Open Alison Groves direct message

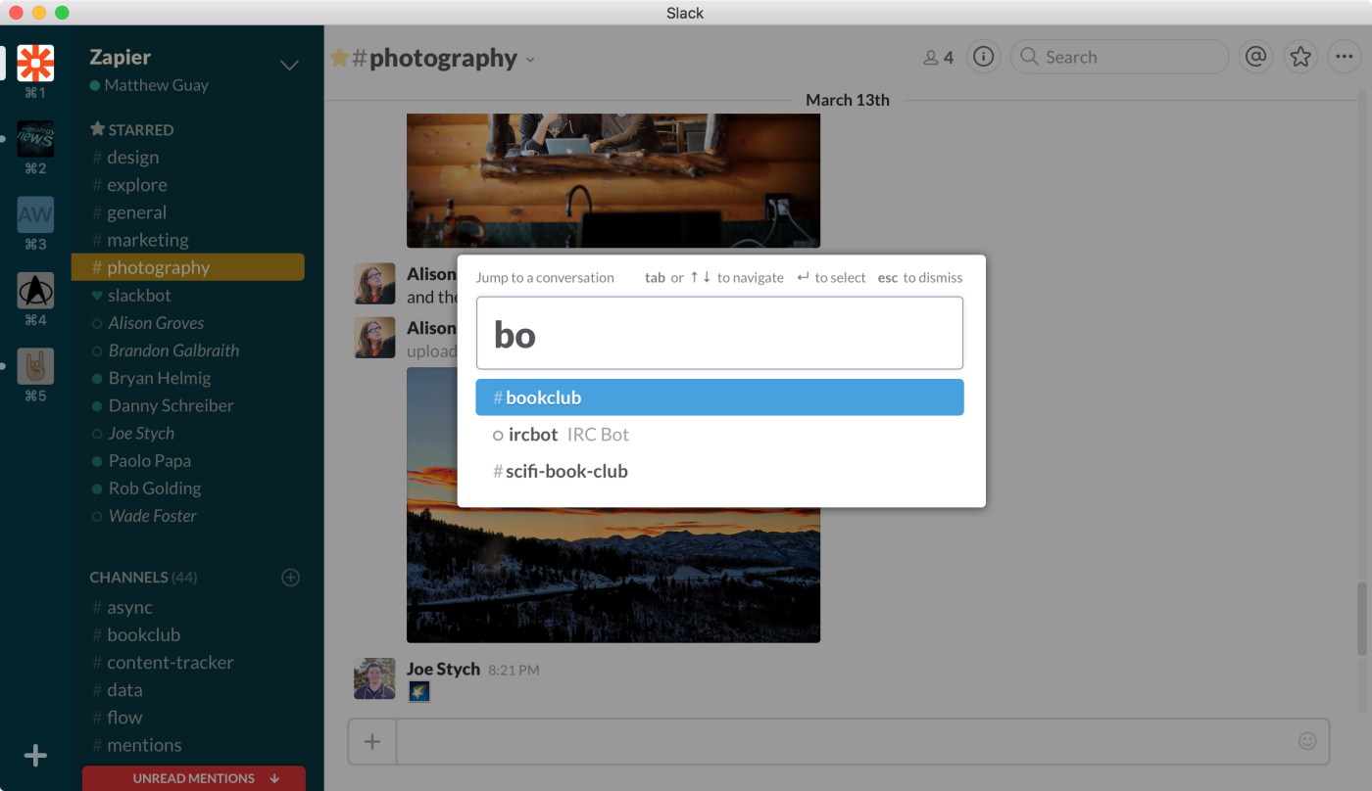[147, 323]
